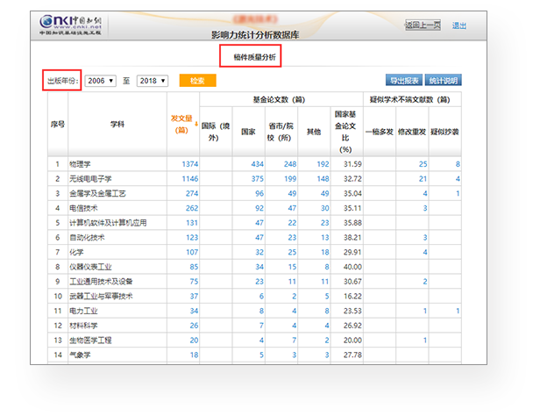Click 金属学及金属工艺 count 274
This screenshot has width=533, height=416.
(x=192, y=193)
